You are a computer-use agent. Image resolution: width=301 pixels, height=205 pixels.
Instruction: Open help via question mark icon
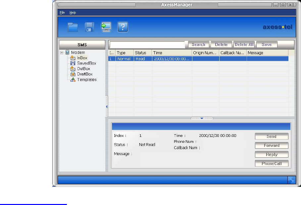[x=123, y=27]
